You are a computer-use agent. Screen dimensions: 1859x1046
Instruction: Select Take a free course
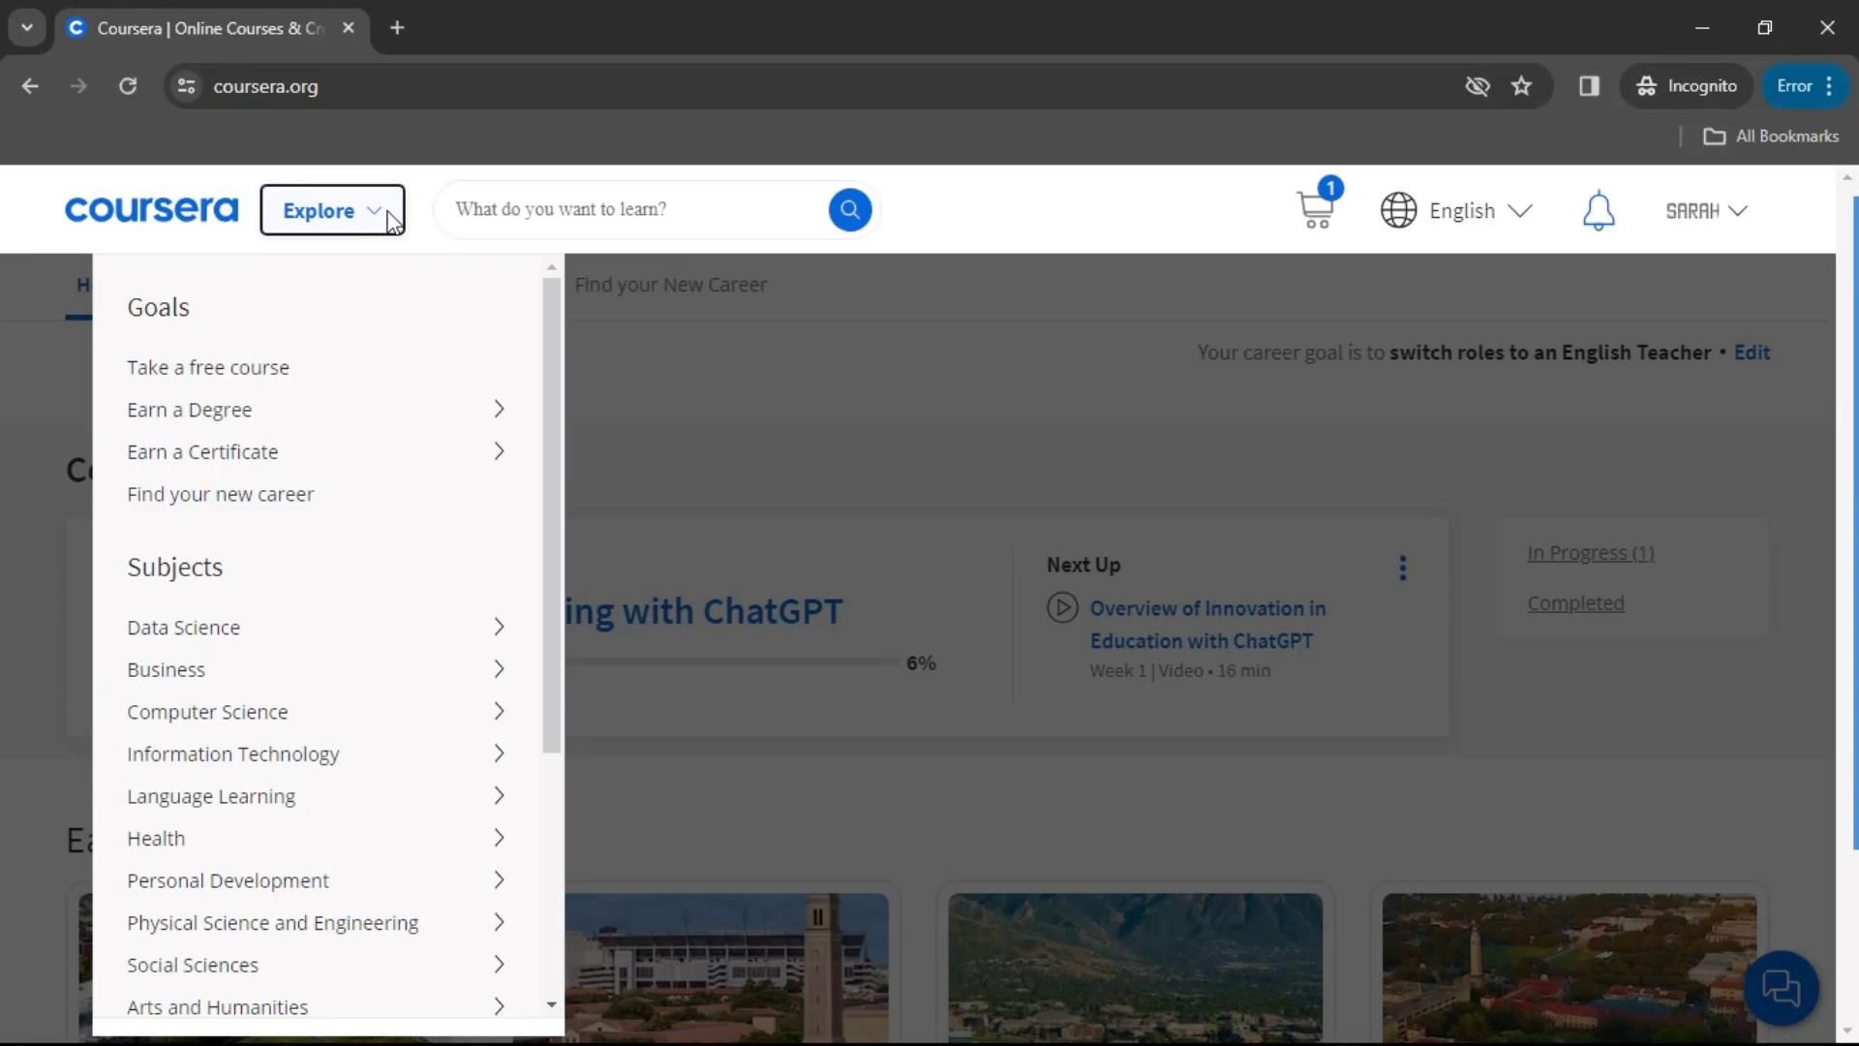point(208,368)
